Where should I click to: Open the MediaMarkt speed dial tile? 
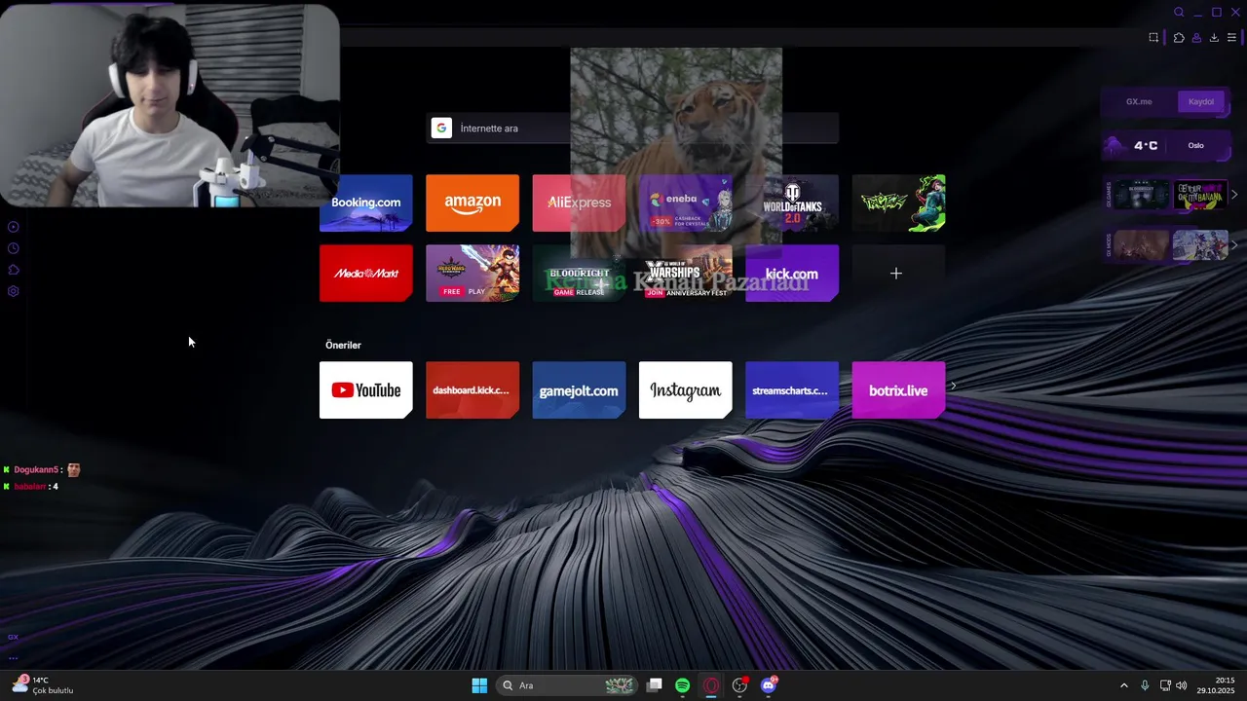click(365, 274)
